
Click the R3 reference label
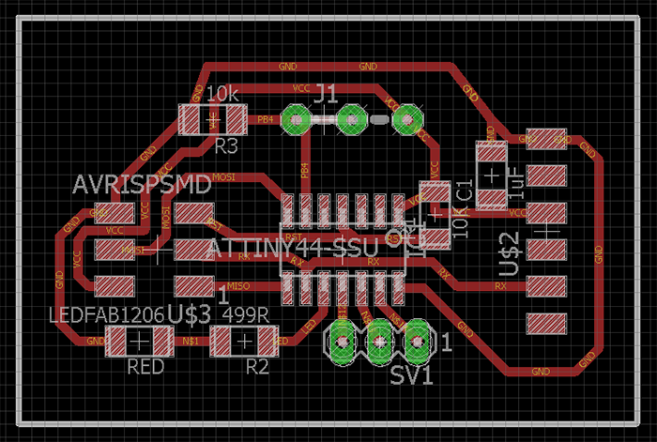click(226, 146)
